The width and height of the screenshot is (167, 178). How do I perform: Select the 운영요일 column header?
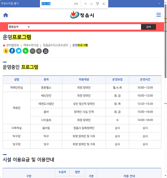pos(117,79)
